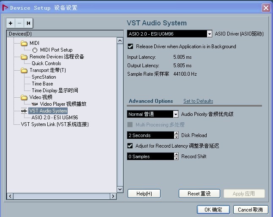
Task: Click the plus Add Device icon
Action: [x=11, y=23]
